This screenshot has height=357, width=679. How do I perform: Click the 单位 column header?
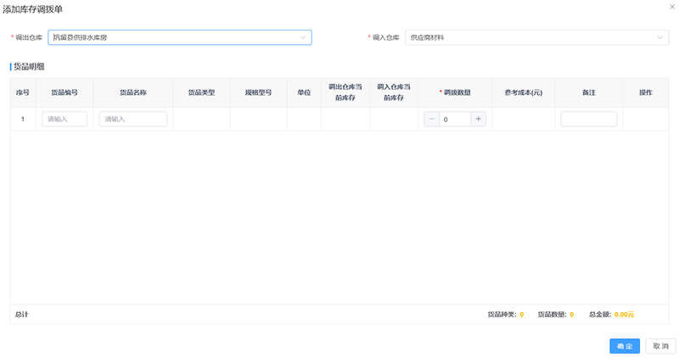(x=304, y=92)
